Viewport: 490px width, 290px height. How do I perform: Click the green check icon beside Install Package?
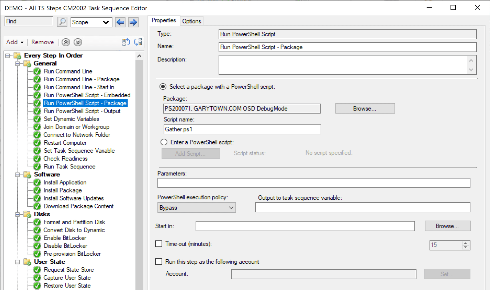pos(37,190)
